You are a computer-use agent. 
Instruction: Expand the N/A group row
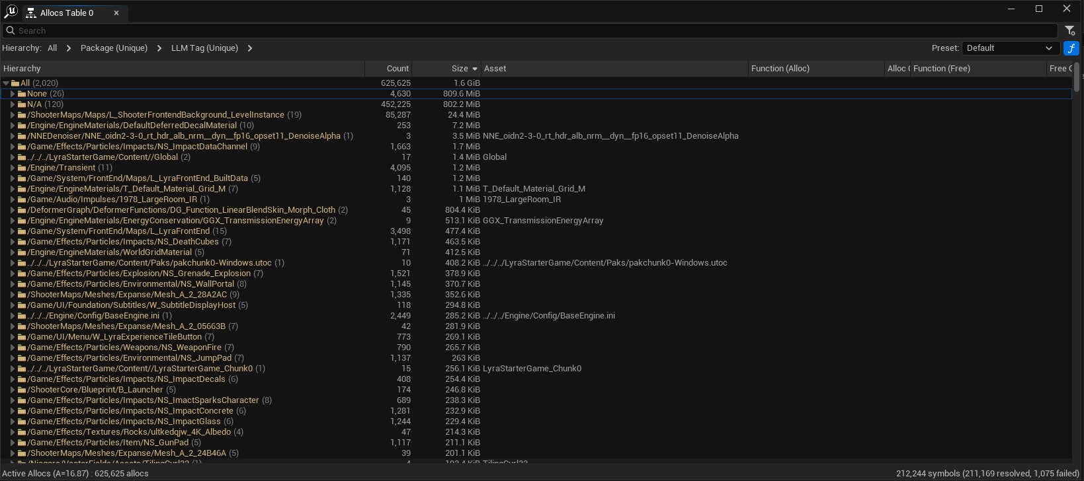[13, 104]
